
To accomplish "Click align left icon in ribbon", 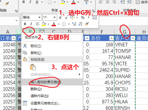I will [x=101, y=2].
